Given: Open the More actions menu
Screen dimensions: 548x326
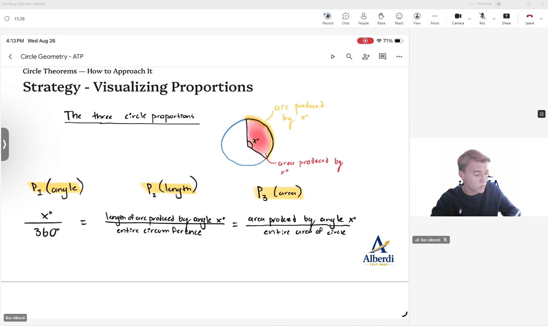Looking at the screenshot, I should [435, 19].
